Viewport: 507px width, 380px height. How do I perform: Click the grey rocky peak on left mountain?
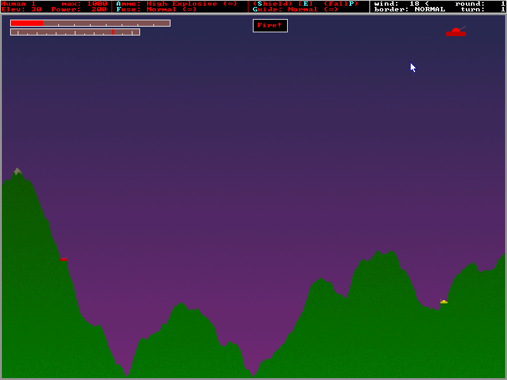pyautogui.click(x=18, y=171)
